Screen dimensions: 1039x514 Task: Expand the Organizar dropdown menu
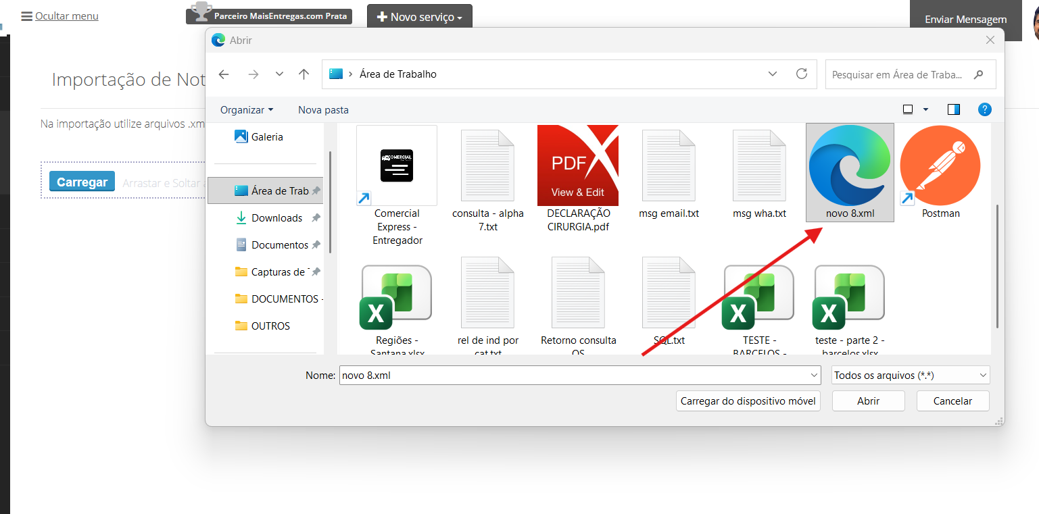pyautogui.click(x=247, y=109)
